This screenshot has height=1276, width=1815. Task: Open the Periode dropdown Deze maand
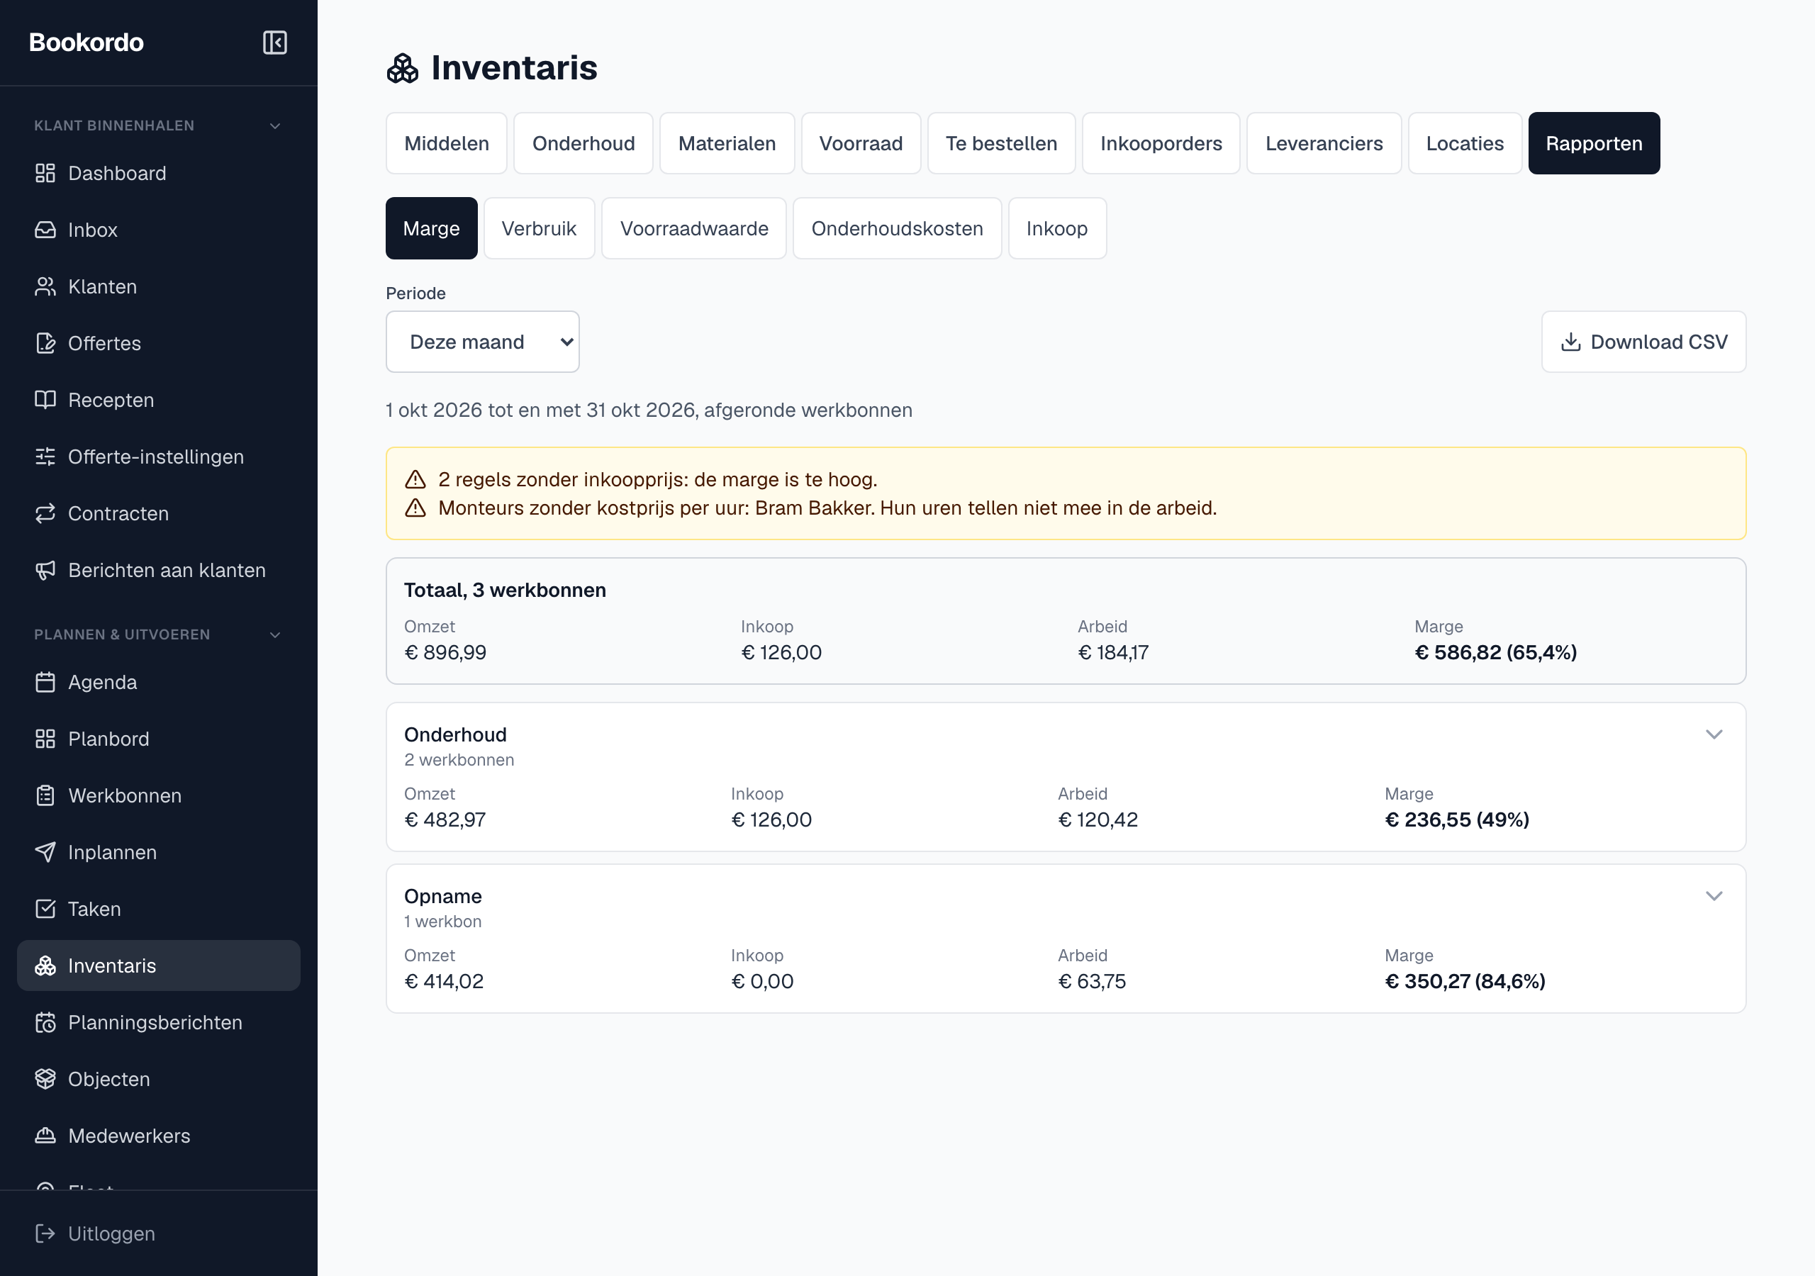click(x=482, y=342)
